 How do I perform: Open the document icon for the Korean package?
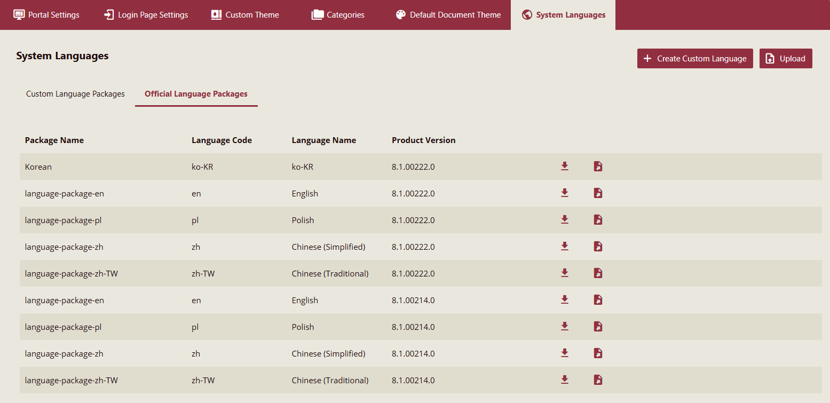coord(598,166)
